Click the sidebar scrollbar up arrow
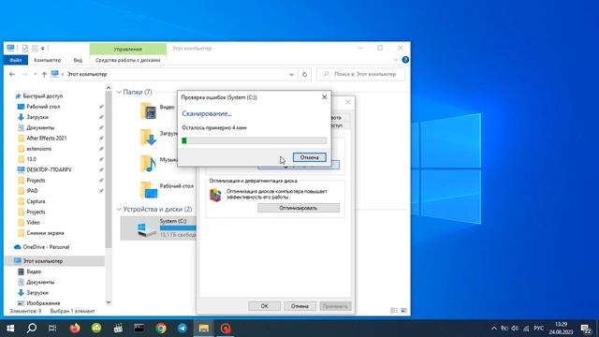This screenshot has width=599, height=337. [109, 88]
